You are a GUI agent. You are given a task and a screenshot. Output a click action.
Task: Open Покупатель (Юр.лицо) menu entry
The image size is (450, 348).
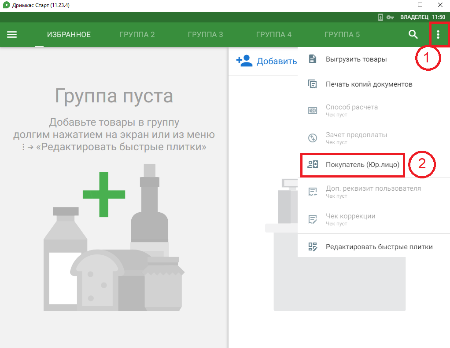(362, 165)
